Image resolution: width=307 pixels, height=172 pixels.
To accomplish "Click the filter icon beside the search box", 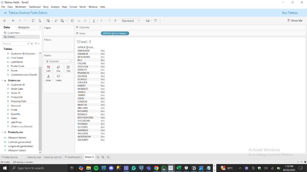I will pyautogui.click(x=32, y=44).
